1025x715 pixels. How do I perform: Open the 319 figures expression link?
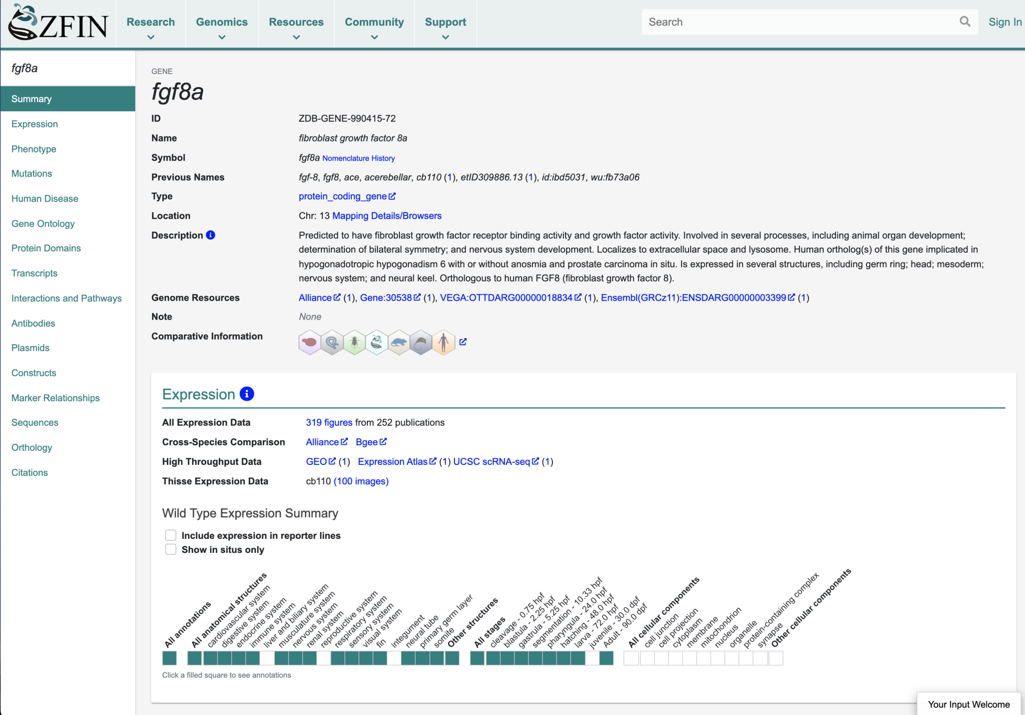pos(329,422)
